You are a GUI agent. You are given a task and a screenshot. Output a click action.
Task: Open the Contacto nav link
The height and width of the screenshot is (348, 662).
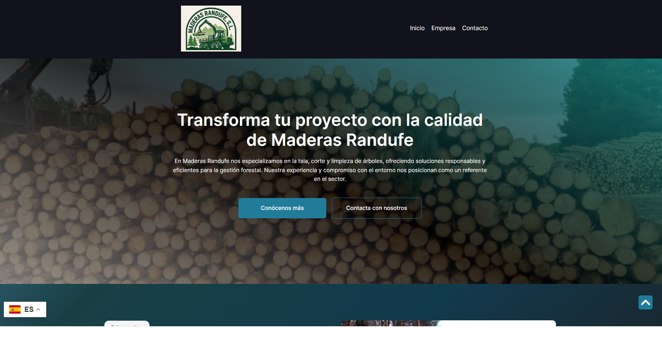[475, 28]
